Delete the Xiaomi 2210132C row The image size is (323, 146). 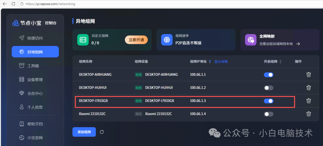pyautogui.click(x=308, y=114)
